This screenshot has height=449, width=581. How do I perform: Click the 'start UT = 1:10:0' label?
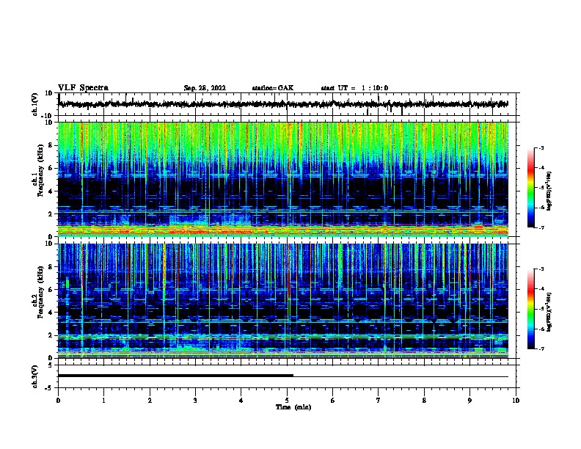tap(354, 88)
